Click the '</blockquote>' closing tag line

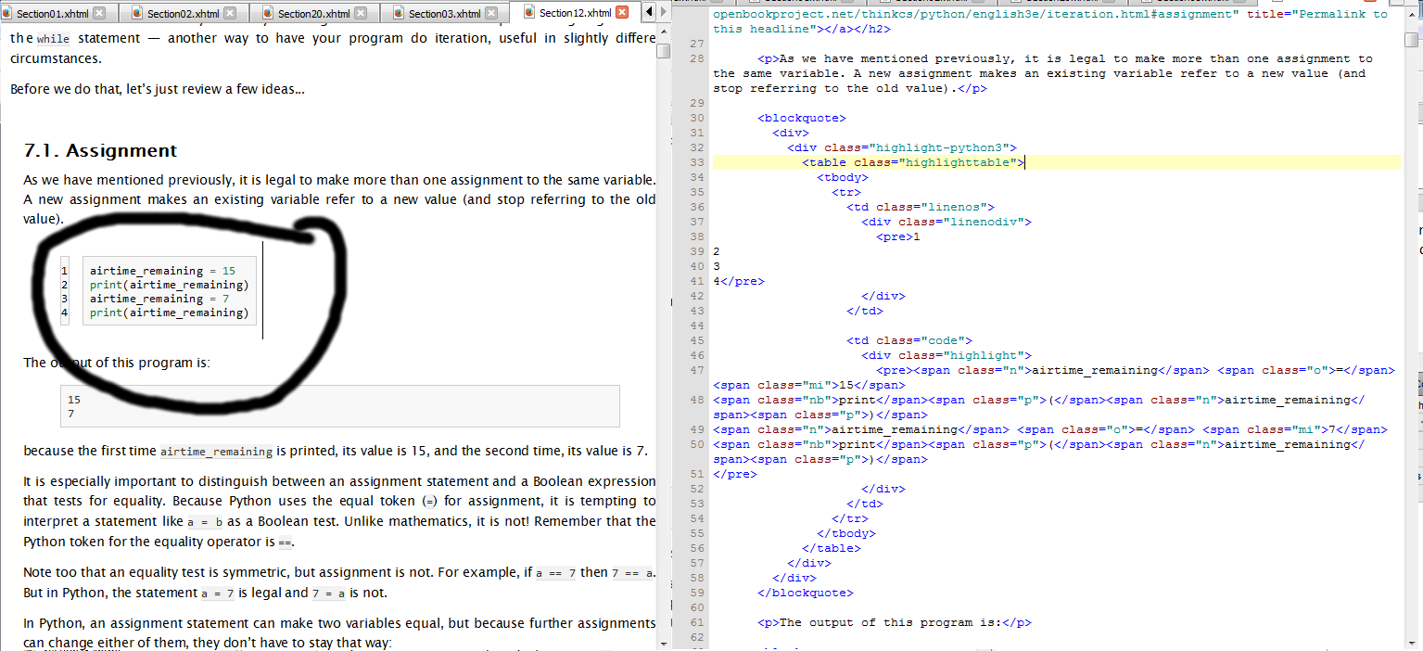pyautogui.click(x=806, y=593)
